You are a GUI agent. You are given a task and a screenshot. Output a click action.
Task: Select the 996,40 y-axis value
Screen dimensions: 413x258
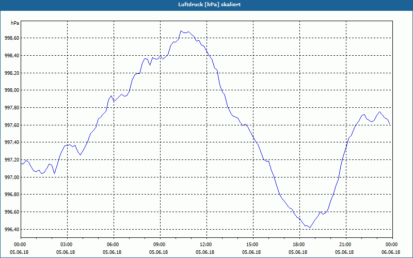(12, 229)
